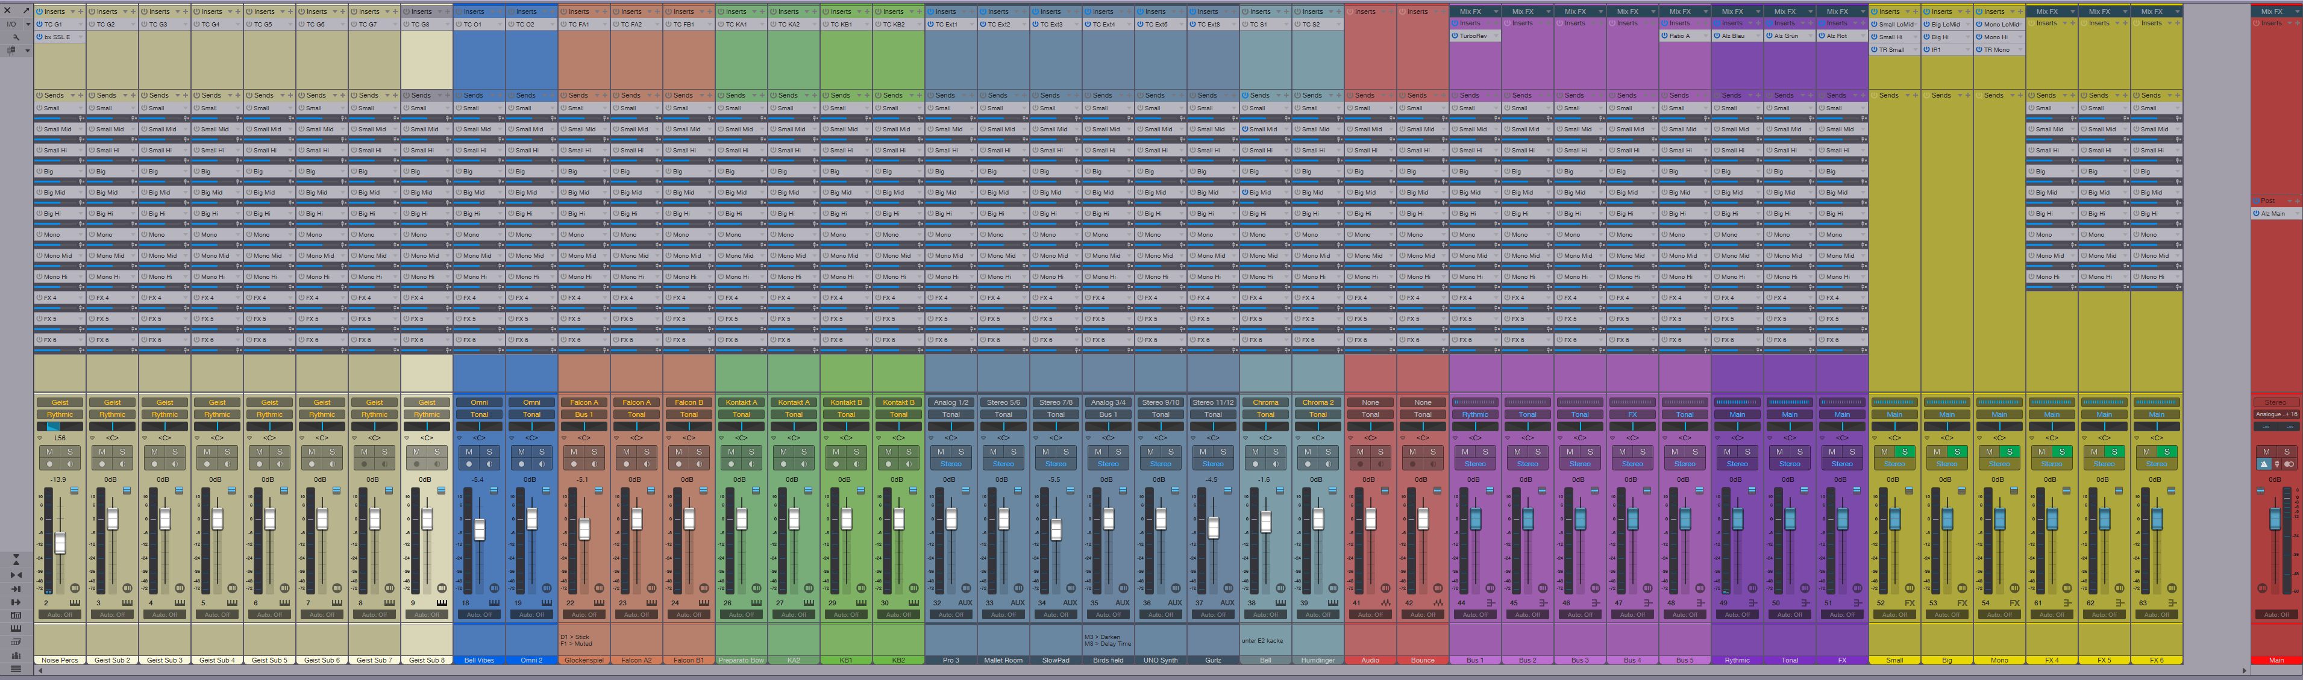Open channel editor icon on the Big channel
The image size is (2303, 680).
(1963, 588)
